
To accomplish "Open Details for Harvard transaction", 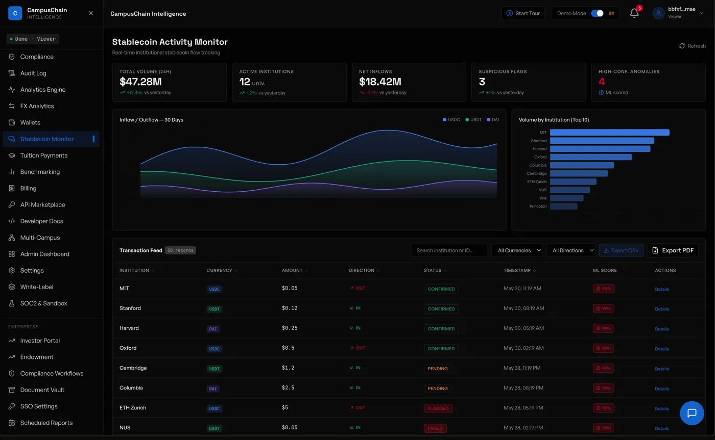I will [x=662, y=329].
